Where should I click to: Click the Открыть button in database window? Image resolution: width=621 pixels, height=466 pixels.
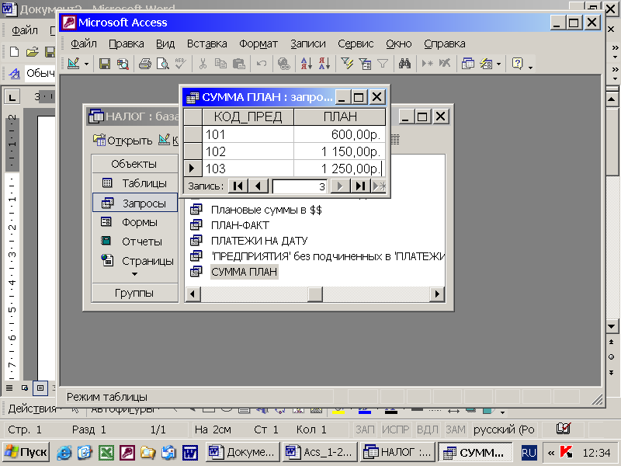click(x=123, y=141)
